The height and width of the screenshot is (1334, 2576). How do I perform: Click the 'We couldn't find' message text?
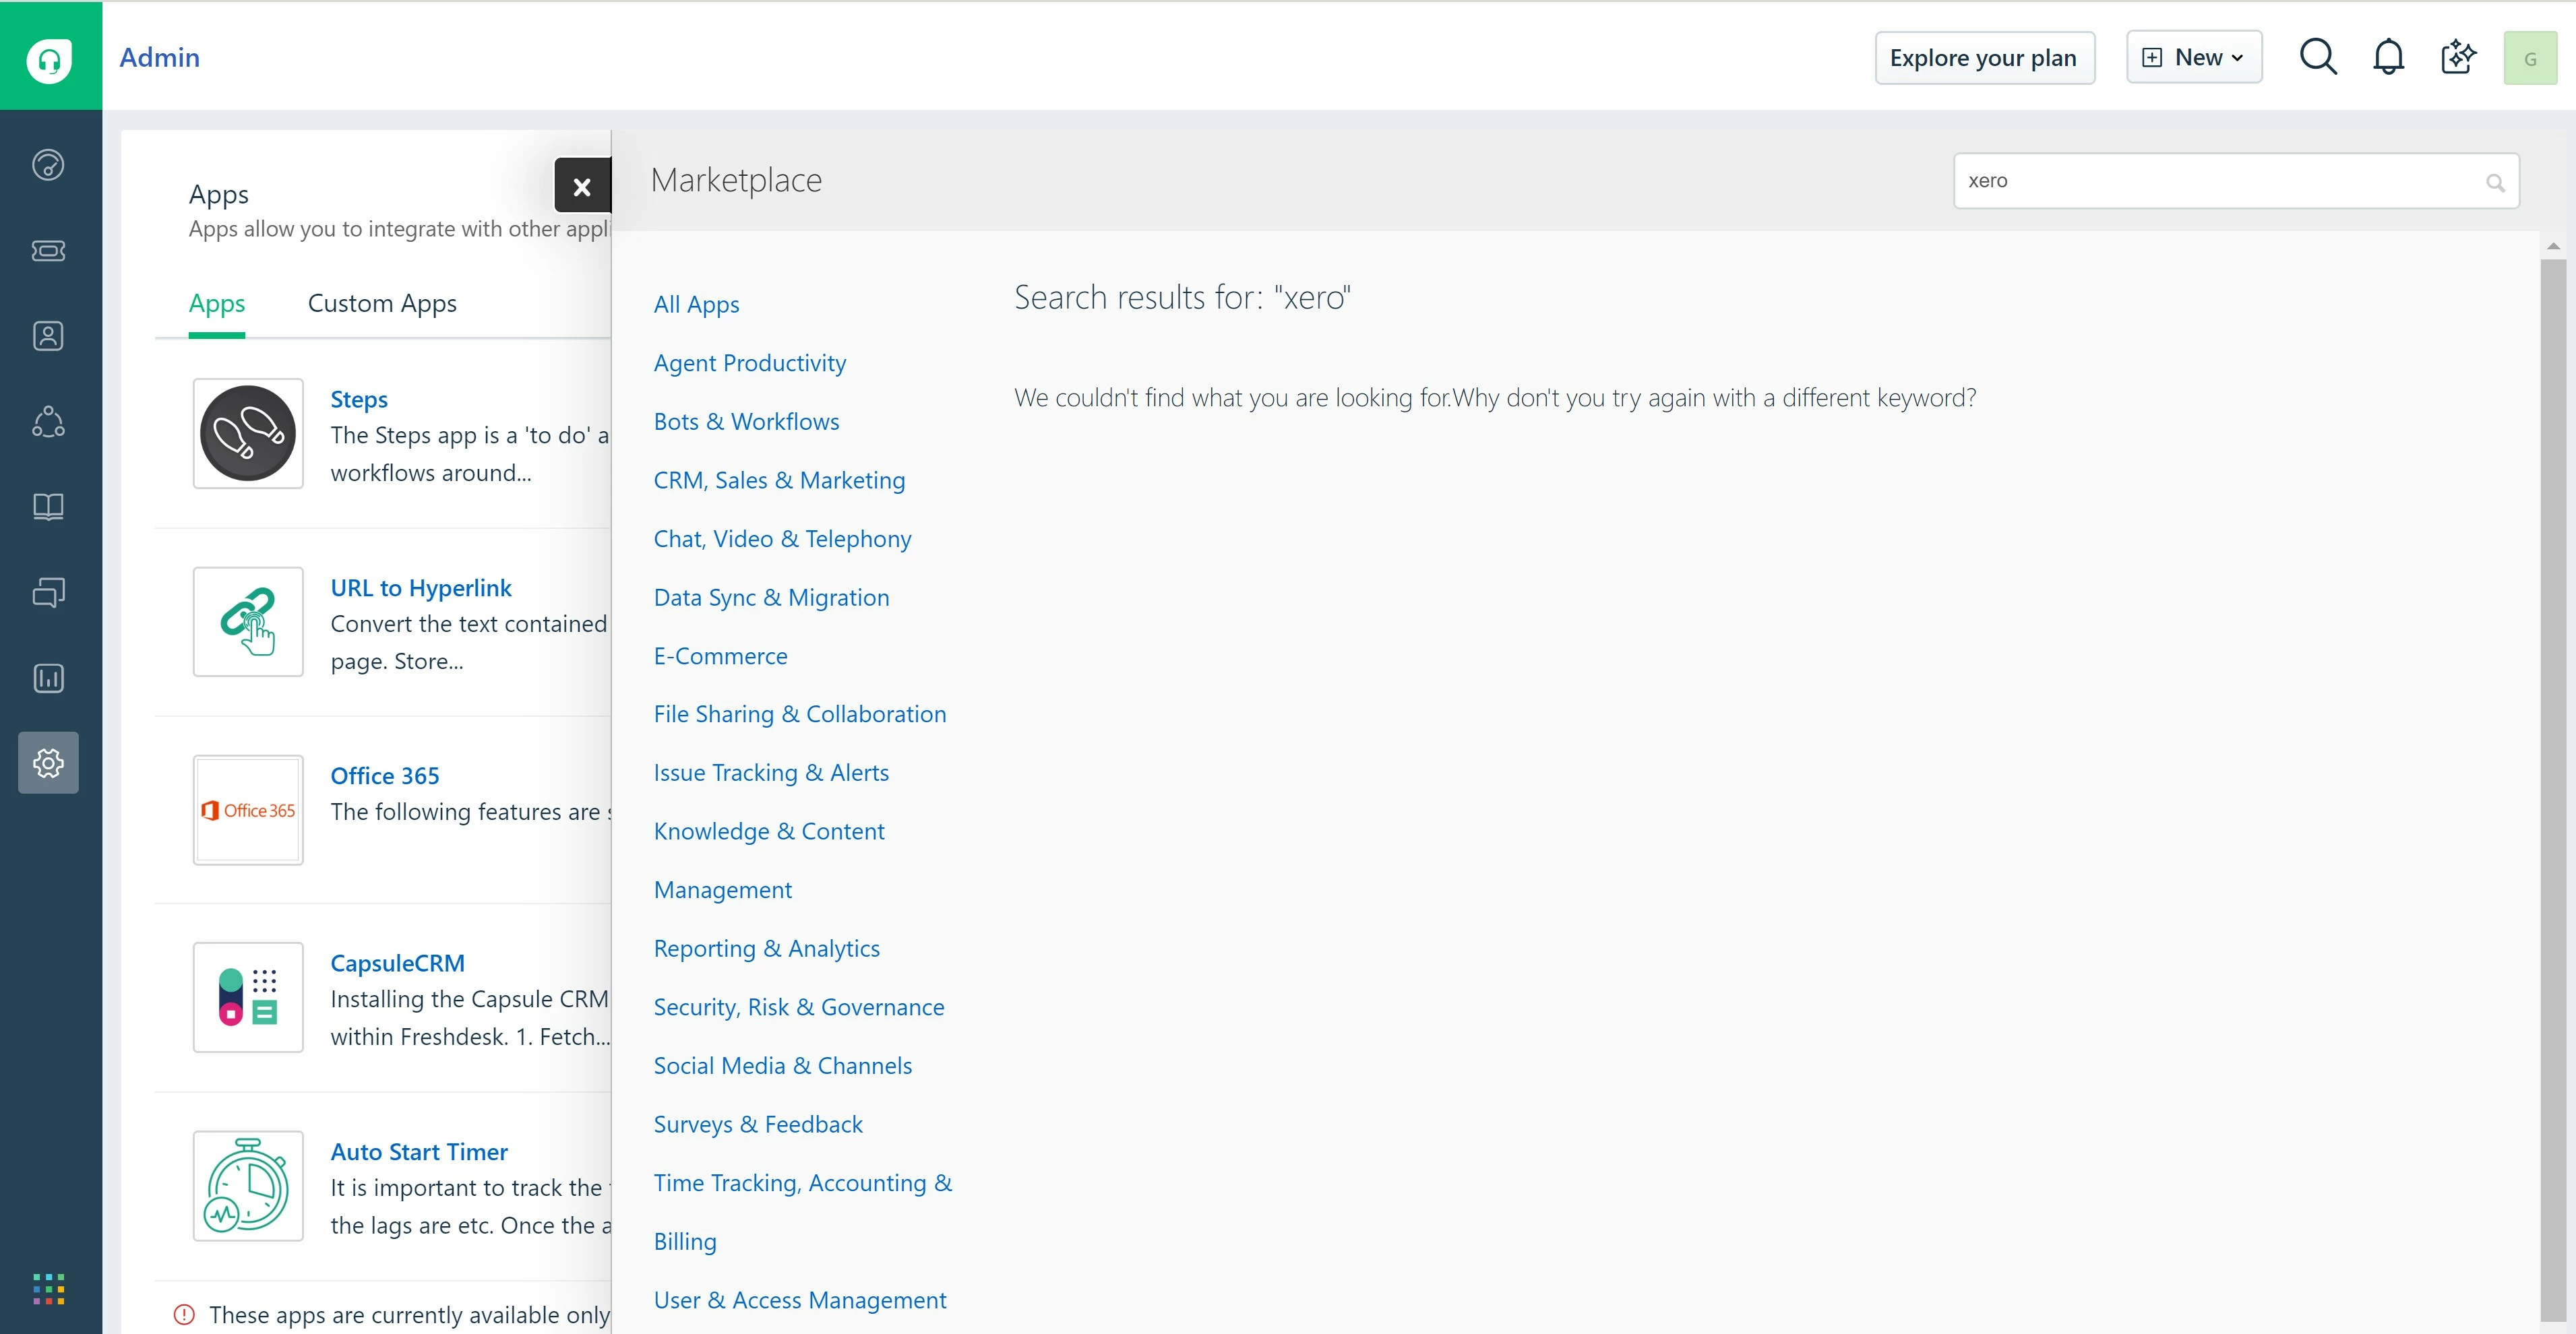click(x=1495, y=399)
